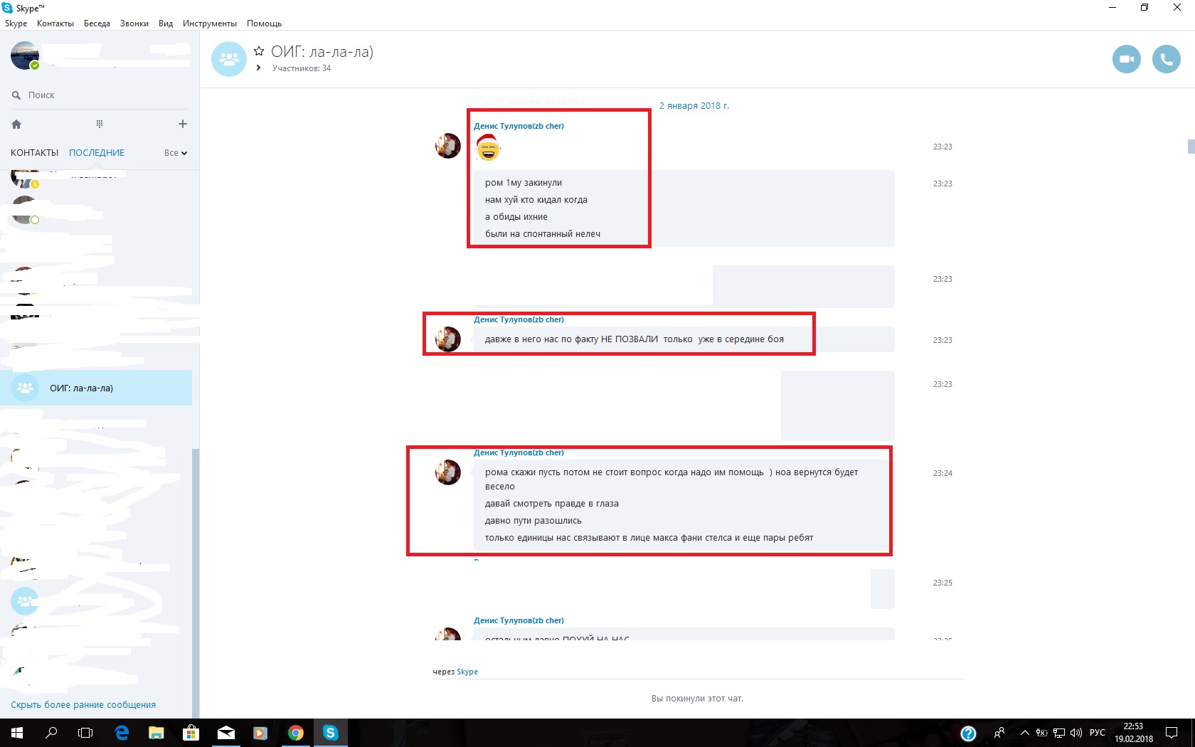
Task: Click Участников: 34 participant count
Action: [x=302, y=68]
